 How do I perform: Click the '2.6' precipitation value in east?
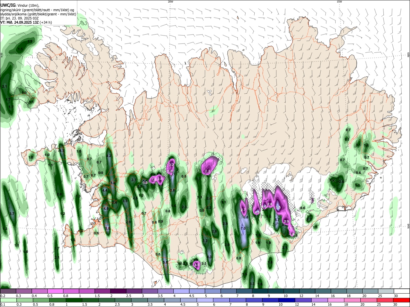click(x=341, y=182)
